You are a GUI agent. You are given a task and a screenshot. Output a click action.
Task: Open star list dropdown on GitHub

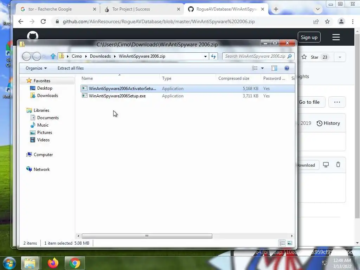(x=340, y=57)
